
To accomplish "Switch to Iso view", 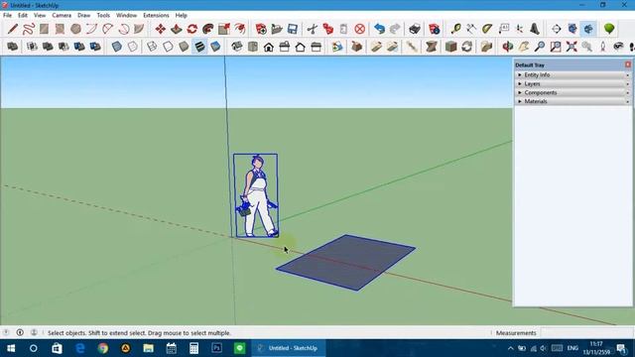I will tap(236, 47).
